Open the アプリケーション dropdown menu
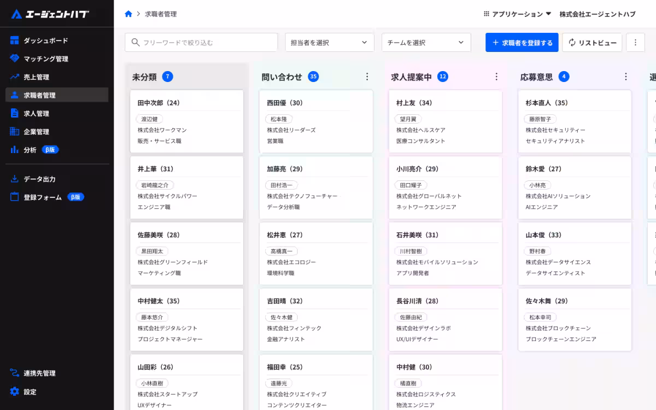The width and height of the screenshot is (656, 410). (x=517, y=15)
